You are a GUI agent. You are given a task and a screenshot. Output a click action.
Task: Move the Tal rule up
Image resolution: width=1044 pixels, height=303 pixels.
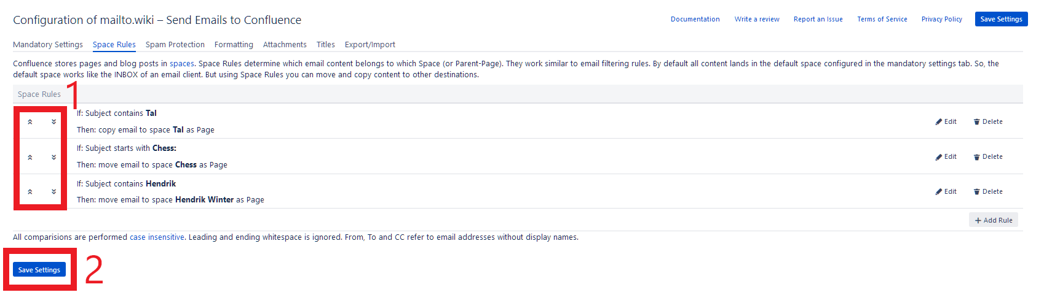(x=30, y=121)
